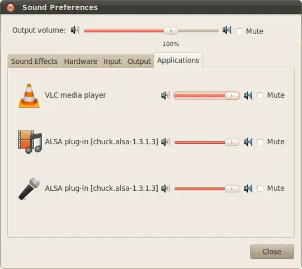Image resolution: width=302 pixels, height=269 pixels.
Task: Mute the overall output volume
Action: click(239, 31)
